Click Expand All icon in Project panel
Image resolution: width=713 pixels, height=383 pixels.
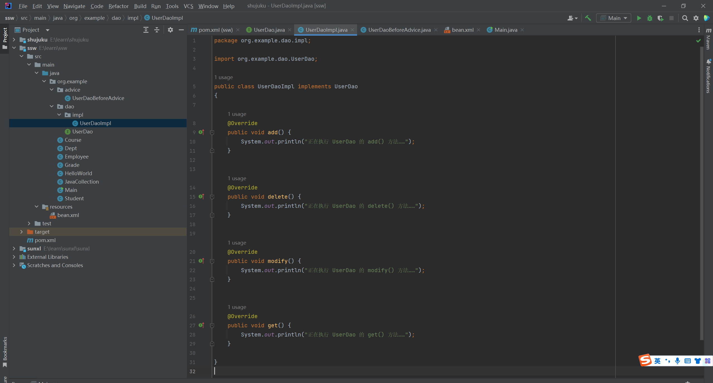point(146,30)
